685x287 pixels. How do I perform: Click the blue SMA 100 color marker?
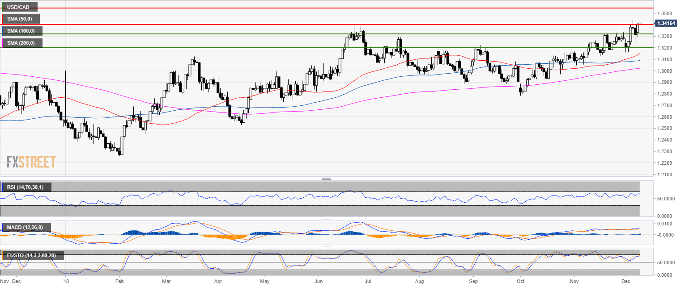pos(3,31)
